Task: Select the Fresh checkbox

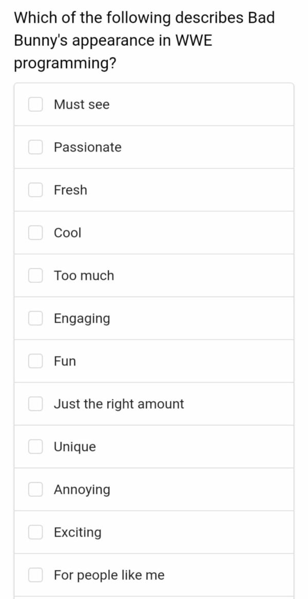Action: coord(35,190)
